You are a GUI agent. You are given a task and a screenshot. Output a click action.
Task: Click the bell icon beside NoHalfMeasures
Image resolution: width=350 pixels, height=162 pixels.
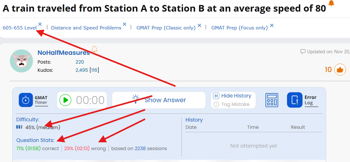[x=94, y=49]
